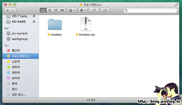The image size is (182, 105).
Task: Select the innobox folder icon
Action: click(x=55, y=24)
